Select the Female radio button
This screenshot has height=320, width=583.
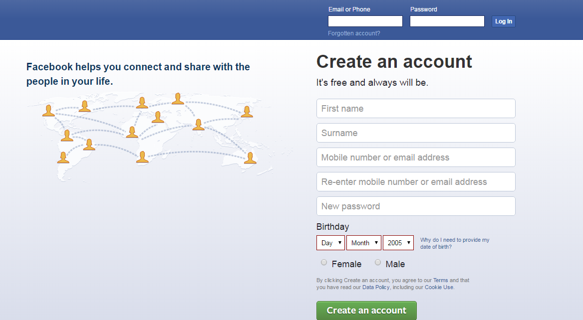pyautogui.click(x=324, y=262)
